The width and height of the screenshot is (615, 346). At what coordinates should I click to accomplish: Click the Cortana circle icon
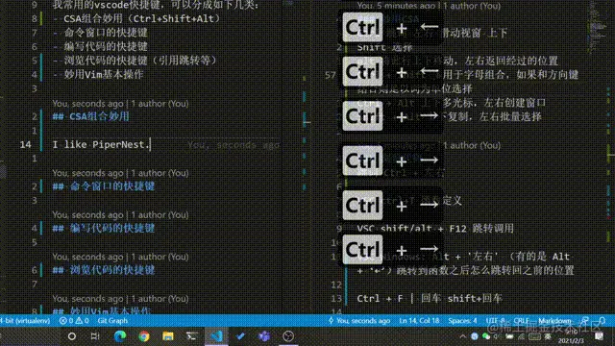(72, 336)
